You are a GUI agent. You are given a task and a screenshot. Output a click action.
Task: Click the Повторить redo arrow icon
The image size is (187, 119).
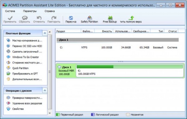[54, 18]
